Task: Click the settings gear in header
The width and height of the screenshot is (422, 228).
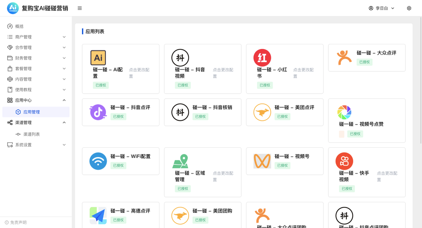Action: point(409,8)
